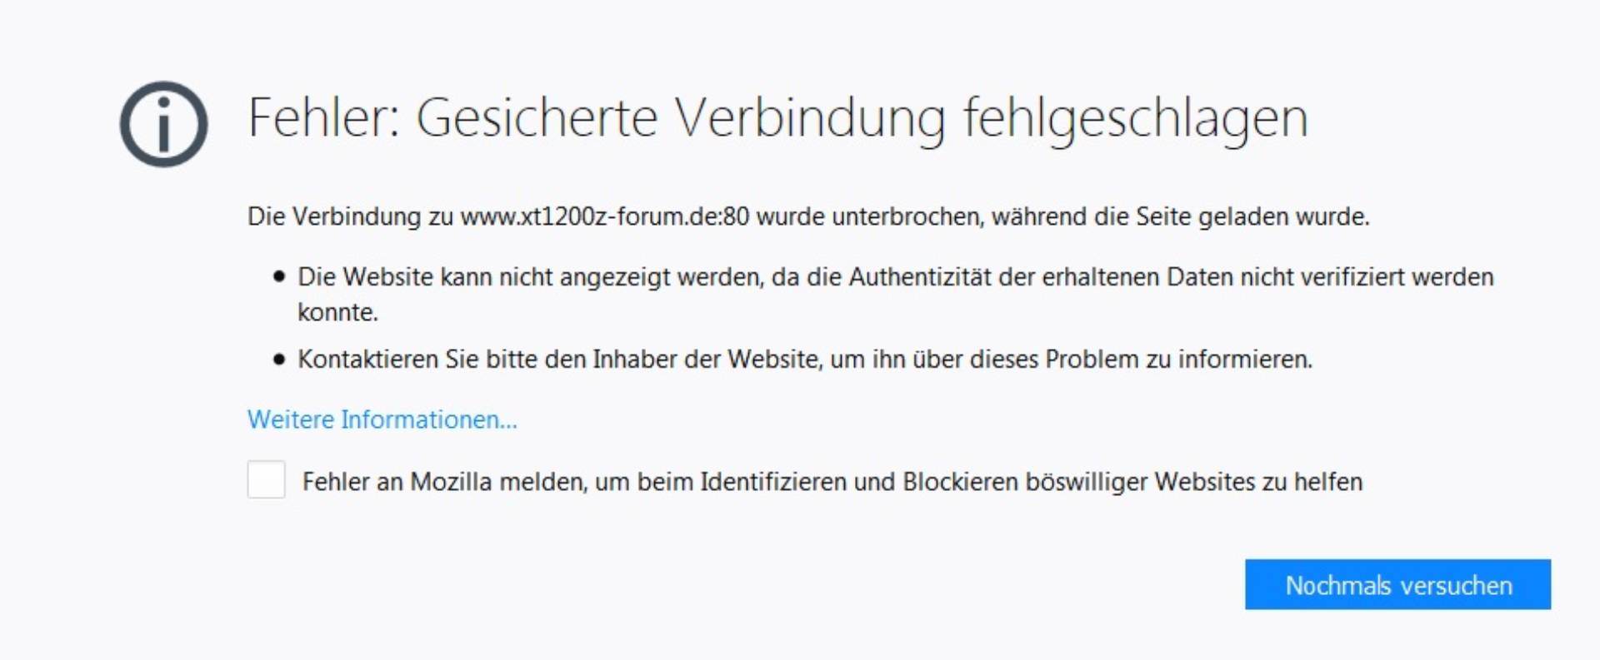Click the word Mozilla in checkbox label
This screenshot has width=1600, height=660.
[451, 482]
